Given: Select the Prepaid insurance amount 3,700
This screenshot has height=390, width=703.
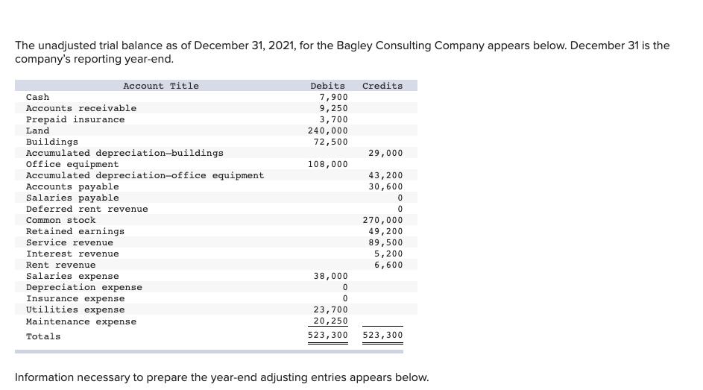Looking at the screenshot, I should [x=333, y=119].
